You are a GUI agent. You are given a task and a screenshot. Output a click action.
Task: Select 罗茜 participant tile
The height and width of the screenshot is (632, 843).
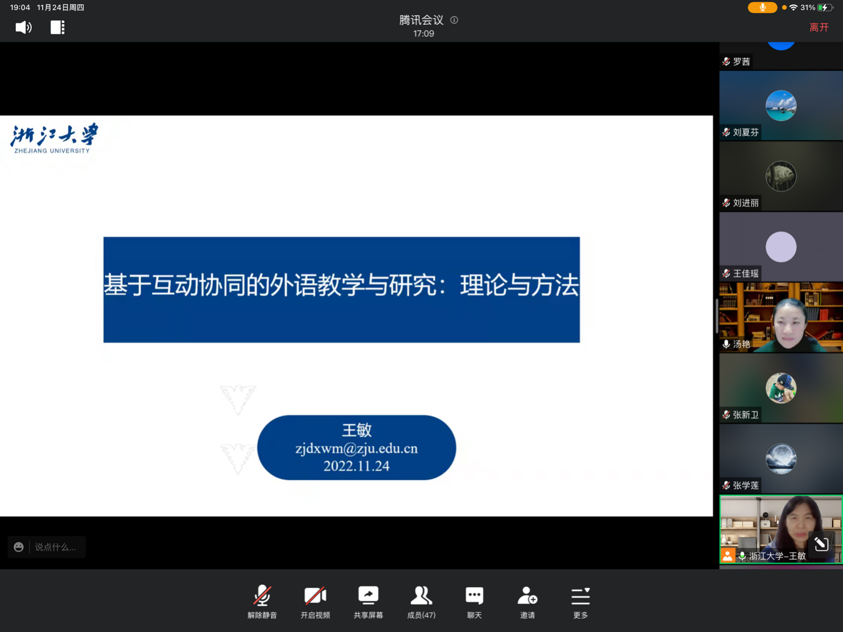[x=781, y=55]
